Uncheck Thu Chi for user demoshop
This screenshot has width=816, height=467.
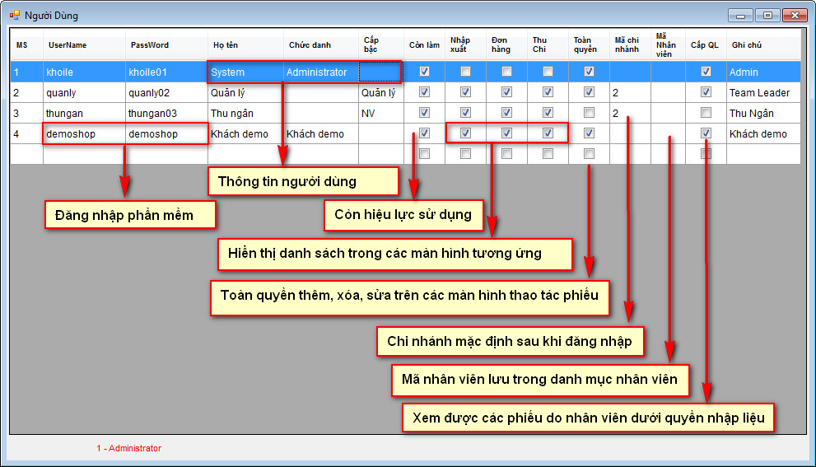(x=548, y=133)
